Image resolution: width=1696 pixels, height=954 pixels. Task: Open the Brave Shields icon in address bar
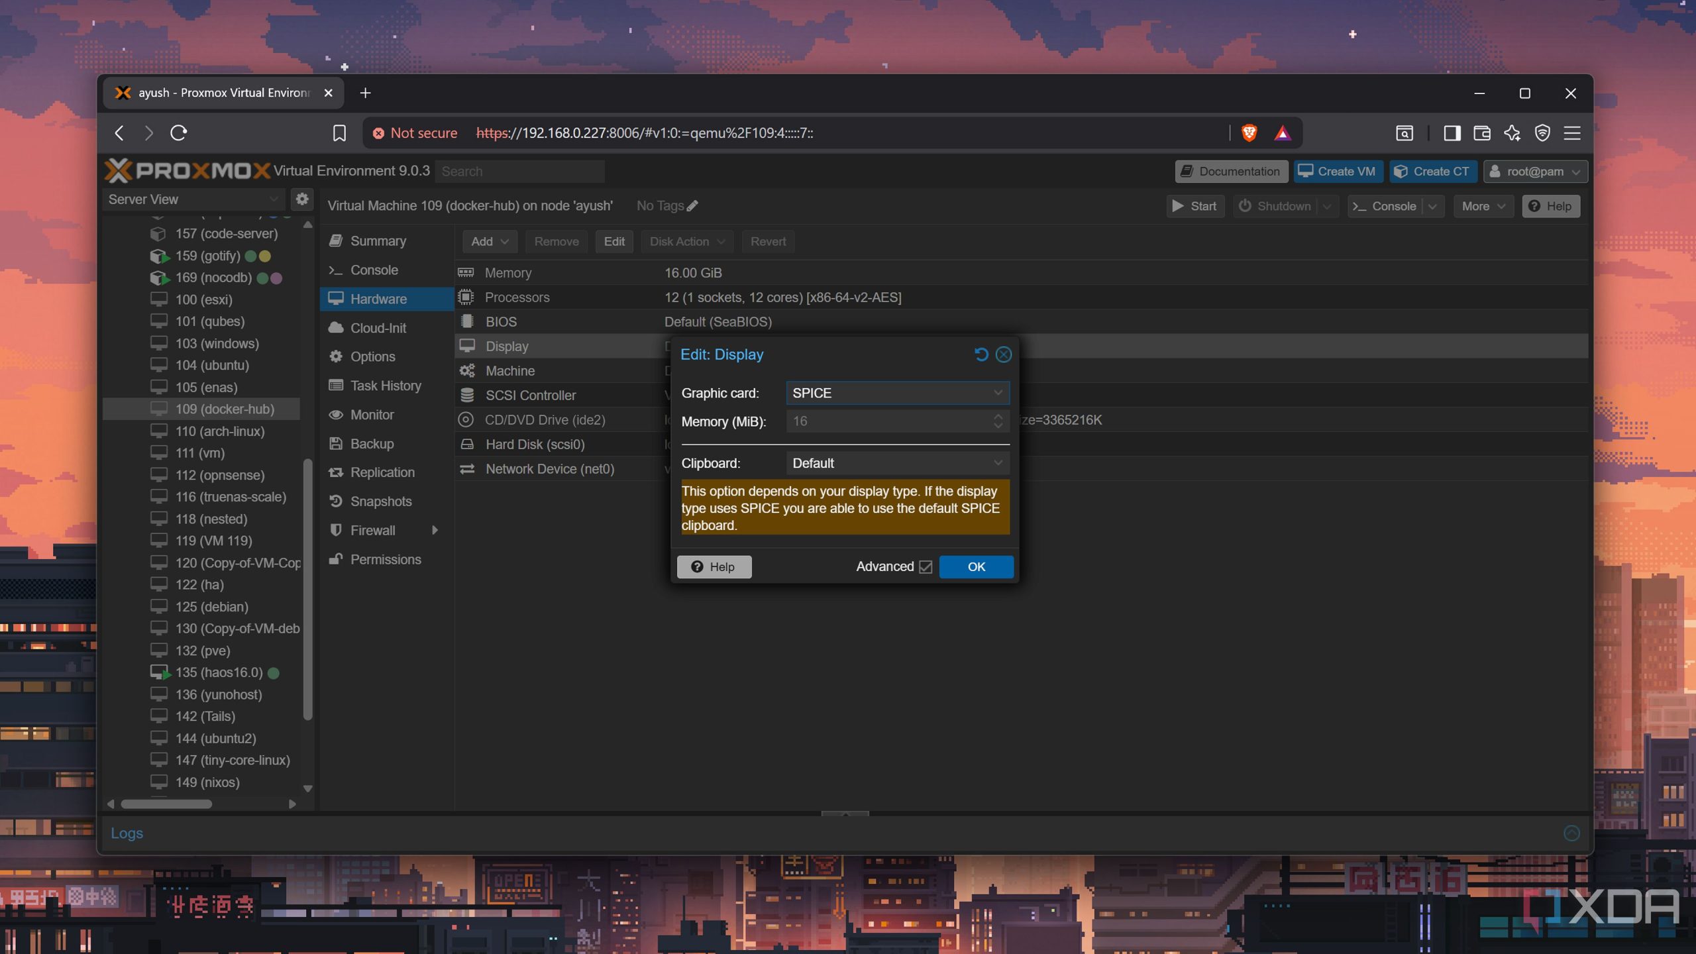(x=1249, y=133)
